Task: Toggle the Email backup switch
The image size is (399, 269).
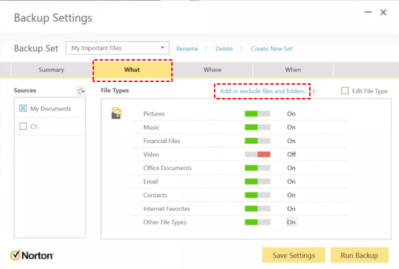Action: pyautogui.click(x=258, y=182)
